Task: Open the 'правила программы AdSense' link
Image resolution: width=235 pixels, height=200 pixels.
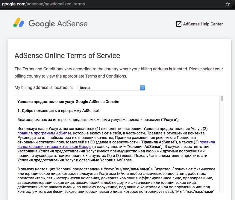Action: click(44, 133)
